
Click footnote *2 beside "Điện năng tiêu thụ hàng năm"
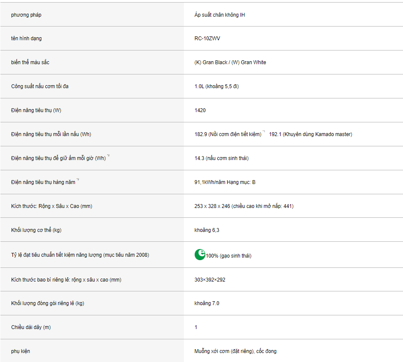coord(78,180)
